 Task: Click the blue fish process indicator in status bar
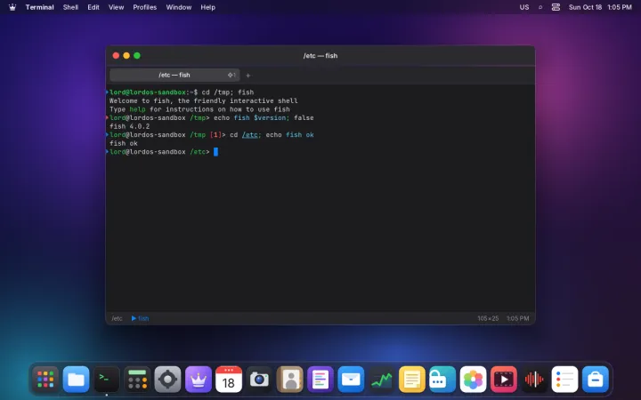pos(140,318)
